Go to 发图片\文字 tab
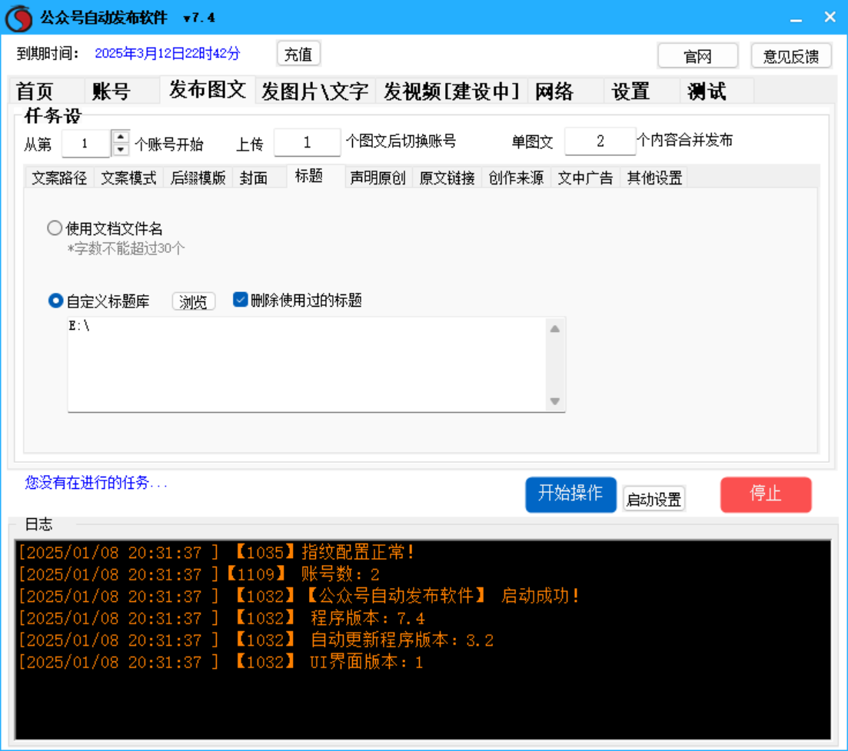848x751 pixels. (315, 91)
